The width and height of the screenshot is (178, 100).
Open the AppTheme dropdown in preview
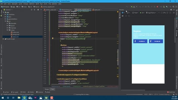coord(151,13)
